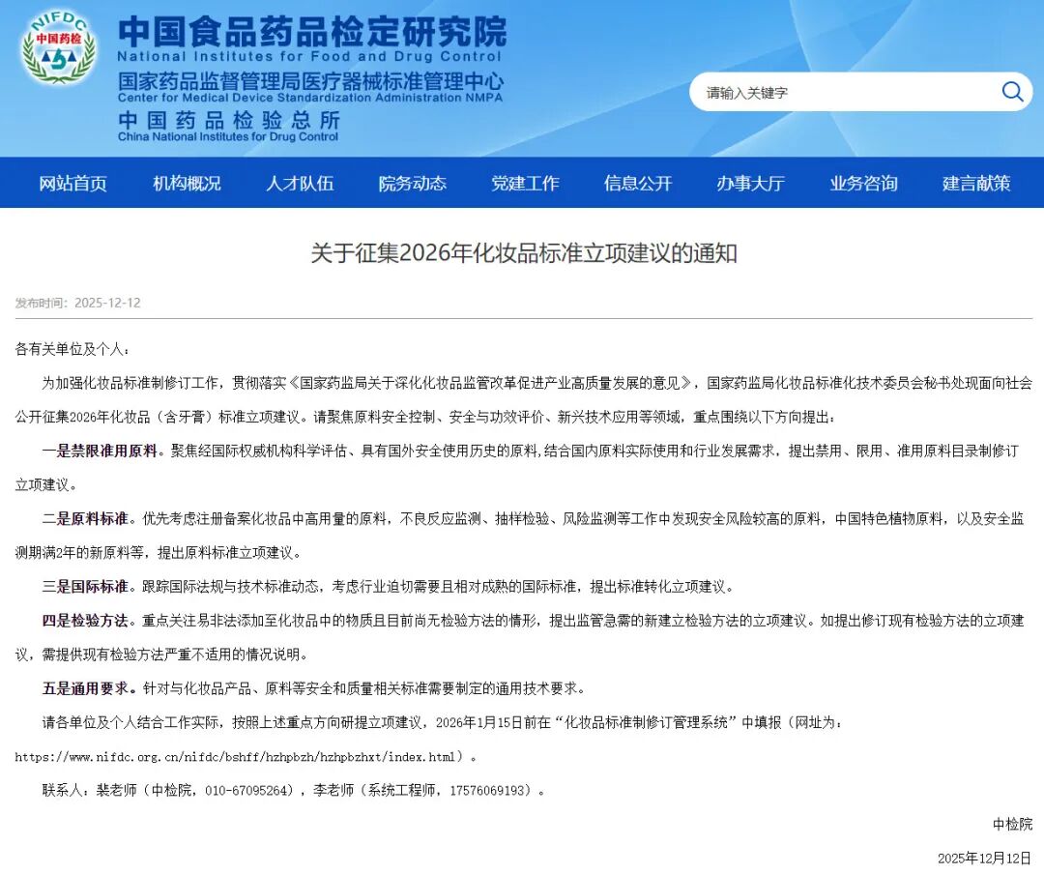Open the 人才队伍 menu item
The width and height of the screenshot is (1044, 874).
pyautogui.click(x=299, y=183)
